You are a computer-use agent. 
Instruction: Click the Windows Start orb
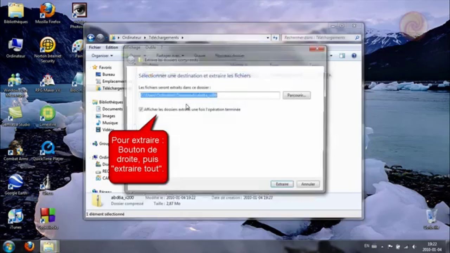[x=8, y=247]
